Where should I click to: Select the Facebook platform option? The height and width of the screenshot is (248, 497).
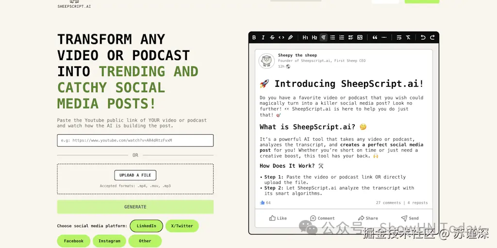point(74,241)
